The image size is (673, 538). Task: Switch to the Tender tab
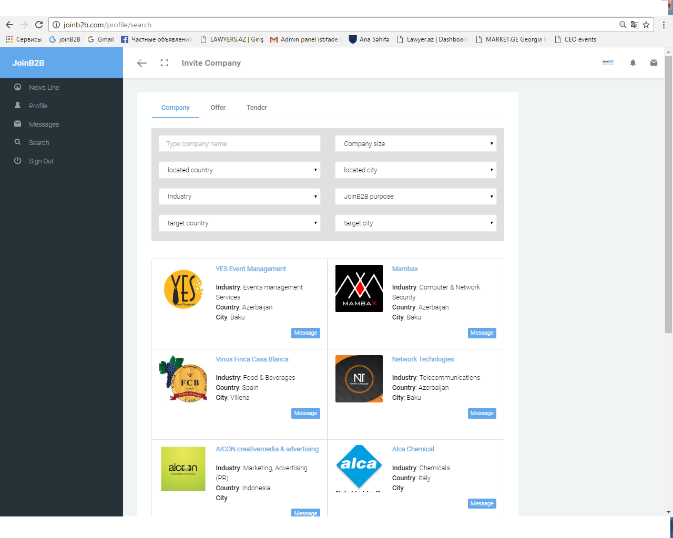pos(257,108)
